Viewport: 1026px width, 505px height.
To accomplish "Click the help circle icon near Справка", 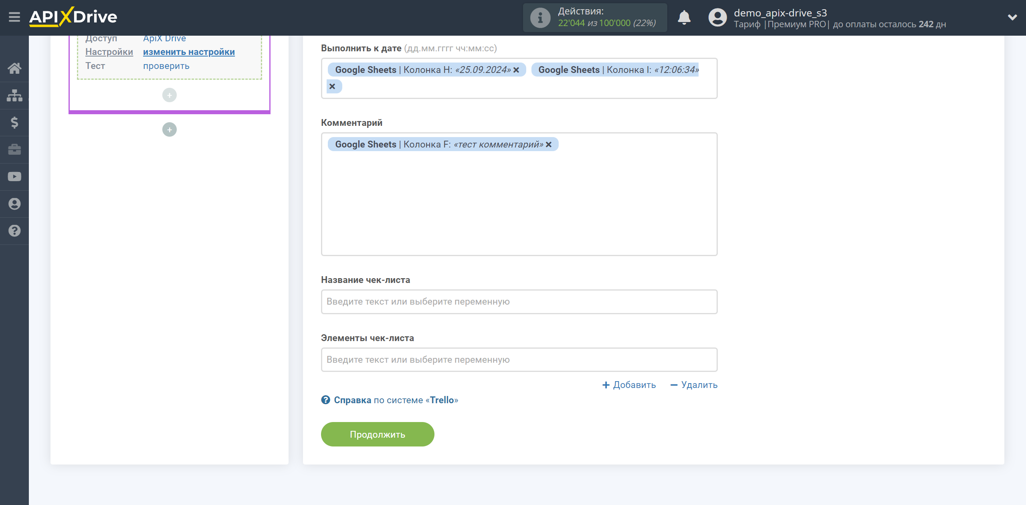I will point(325,400).
